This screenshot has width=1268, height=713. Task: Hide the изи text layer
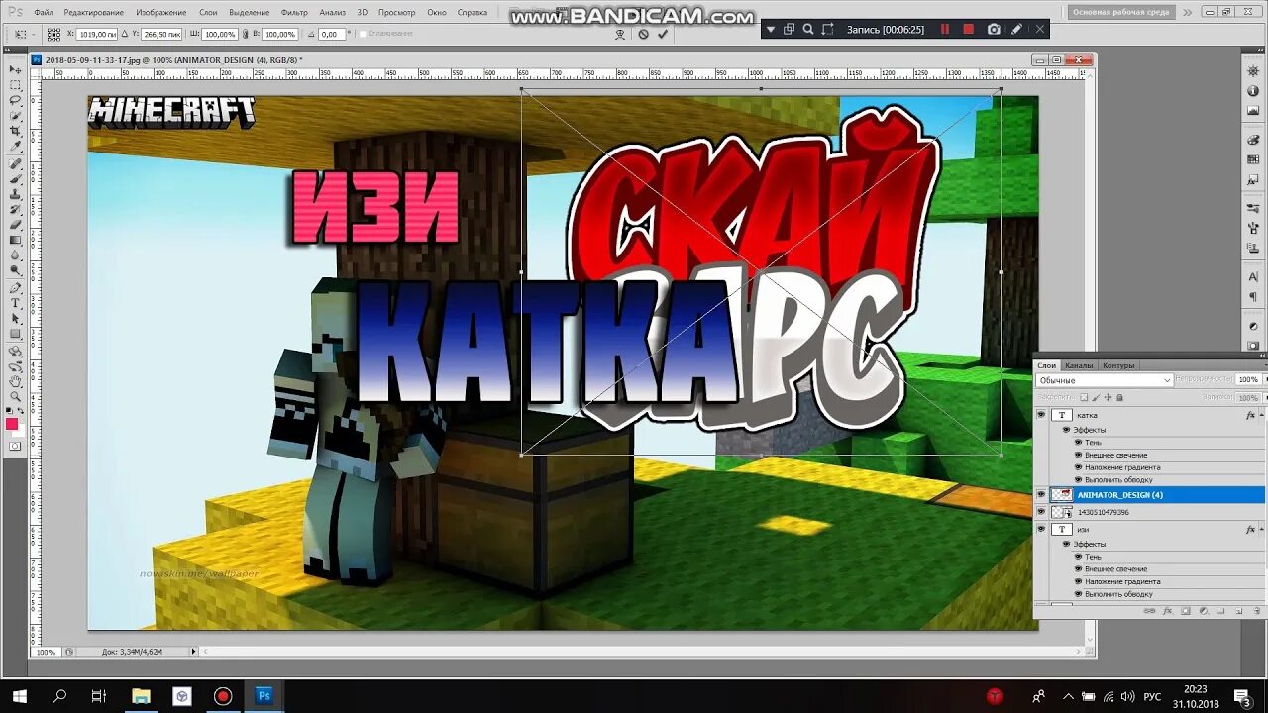click(1041, 530)
